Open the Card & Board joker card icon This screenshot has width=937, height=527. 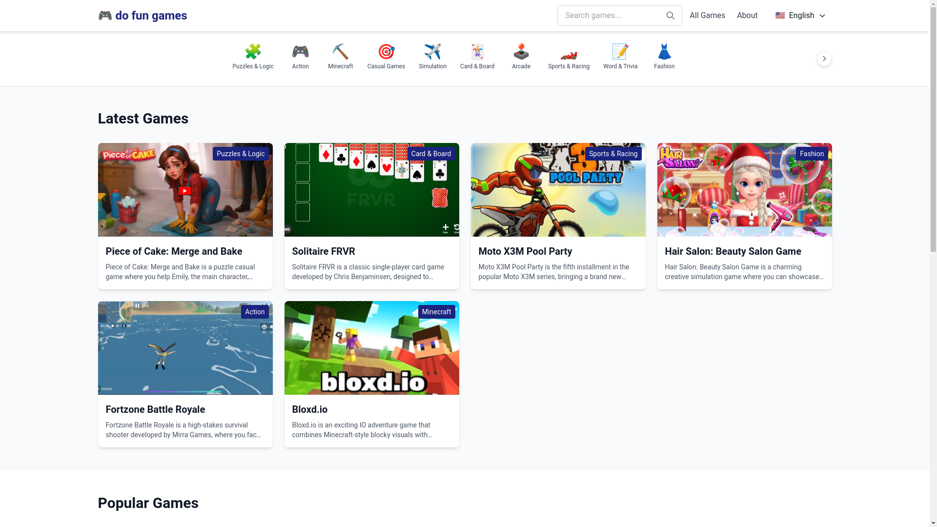477,51
